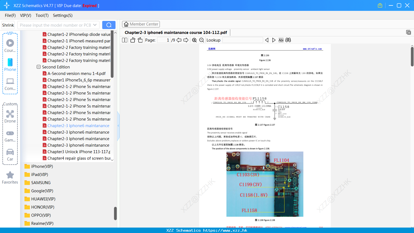The height and width of the screenshot is (233, 414).
Task: Click the detach window icon at tab bar right
Action: (409, 32)
